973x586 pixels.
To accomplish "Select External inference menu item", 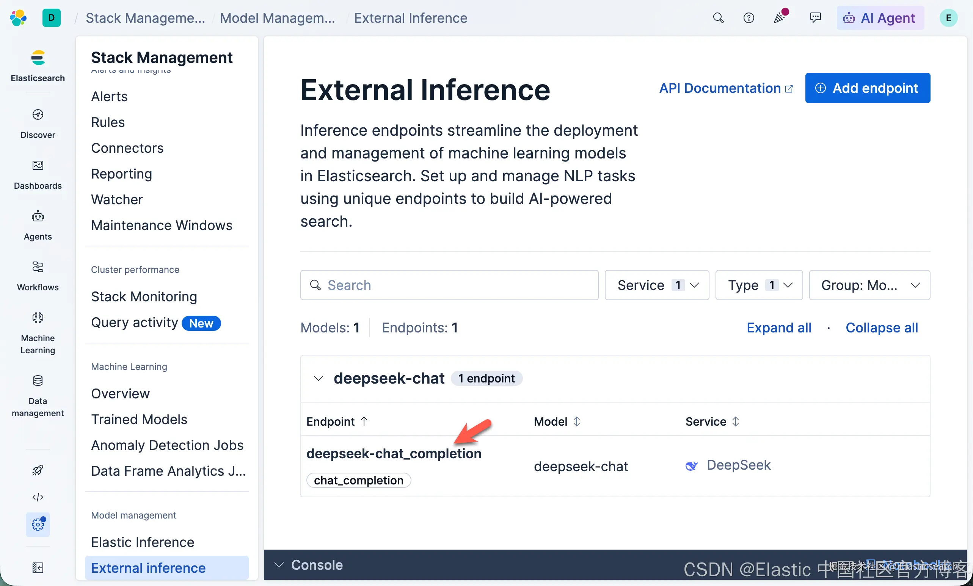I will coord(166,568).
